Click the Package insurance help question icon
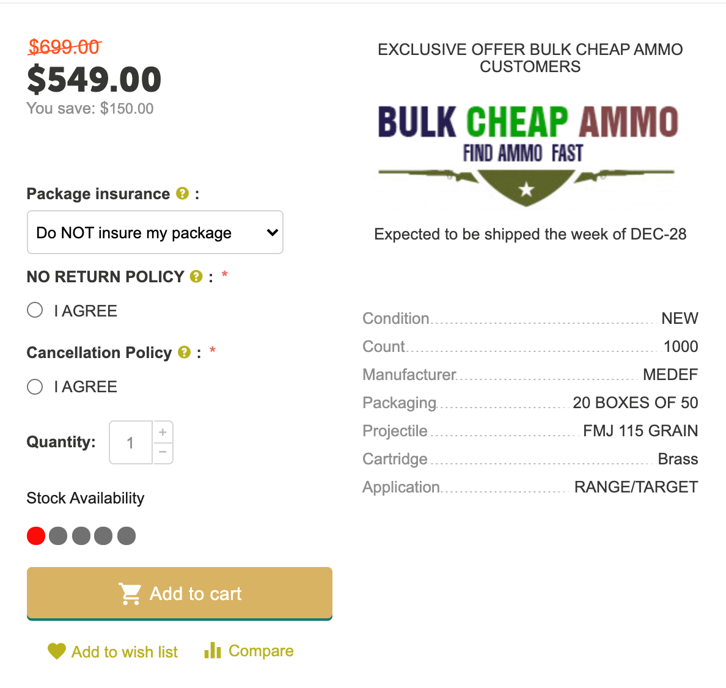The image size is (726, 688). pyautogui.click(x=183, y=194)
